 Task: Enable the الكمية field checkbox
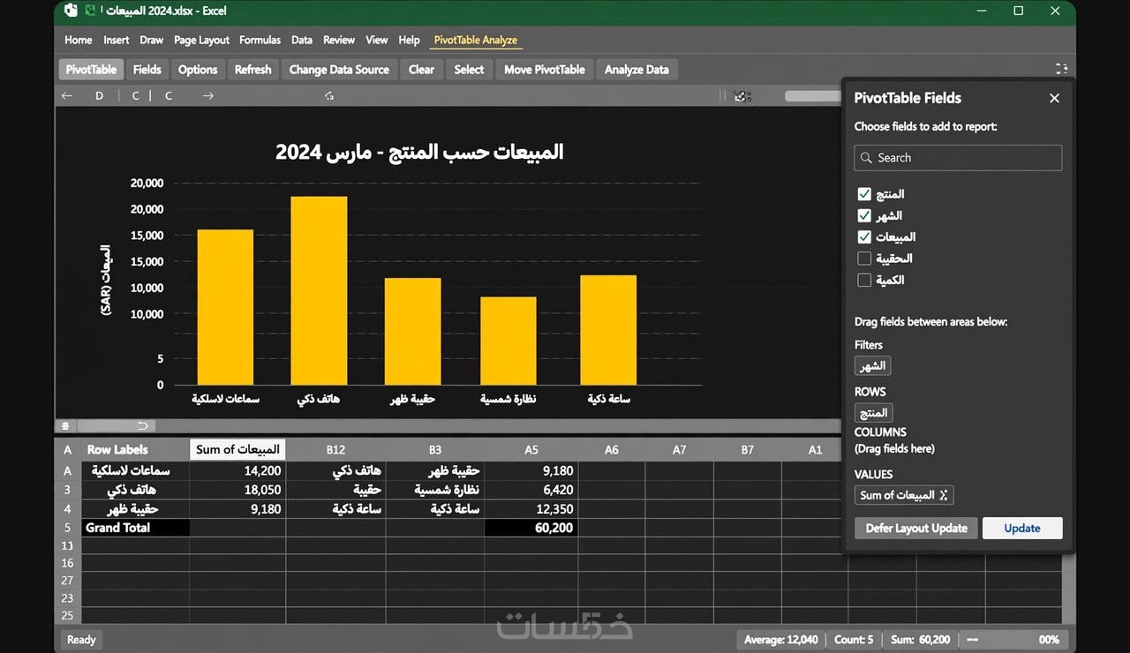[864, 280]
